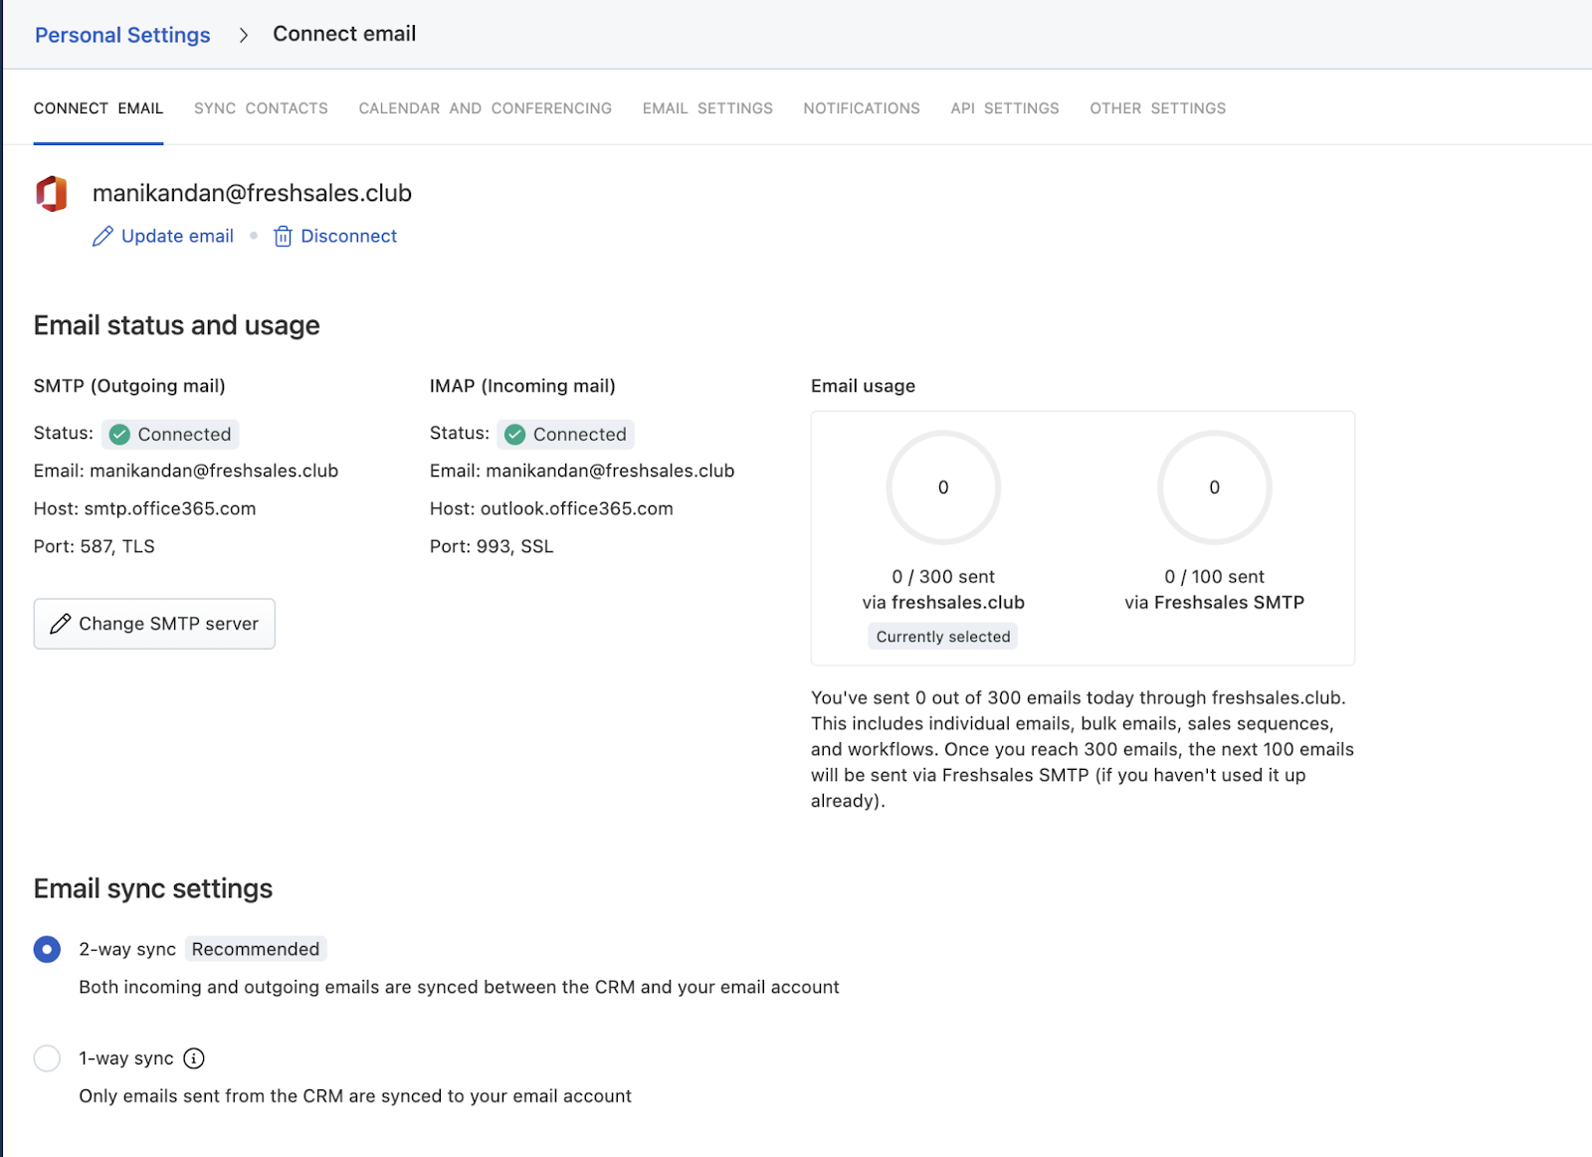Click the 1-way sync description text
1592x1157 pixels.
[355, 1096]
